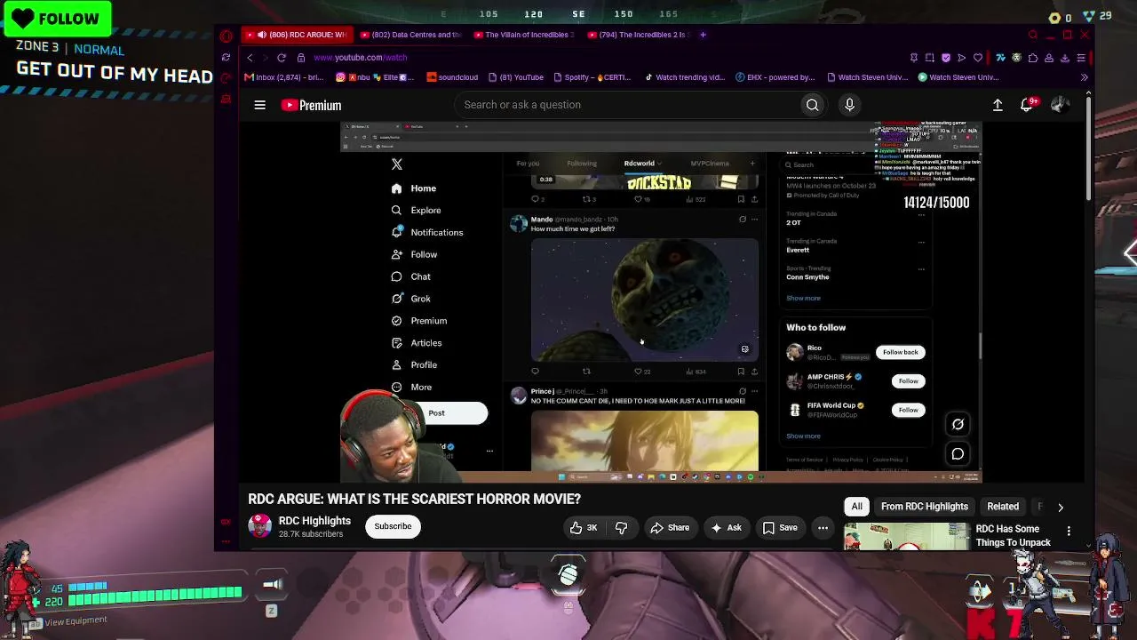Click the X Chat icon in video
Viewport: 1137px width, 640px height.
(396, 276)
